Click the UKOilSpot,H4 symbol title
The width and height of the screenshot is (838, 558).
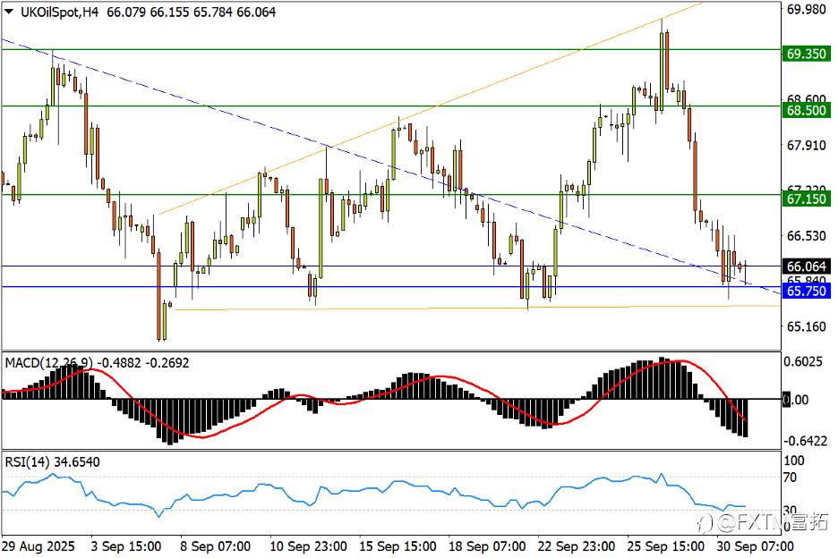point(59,12)
